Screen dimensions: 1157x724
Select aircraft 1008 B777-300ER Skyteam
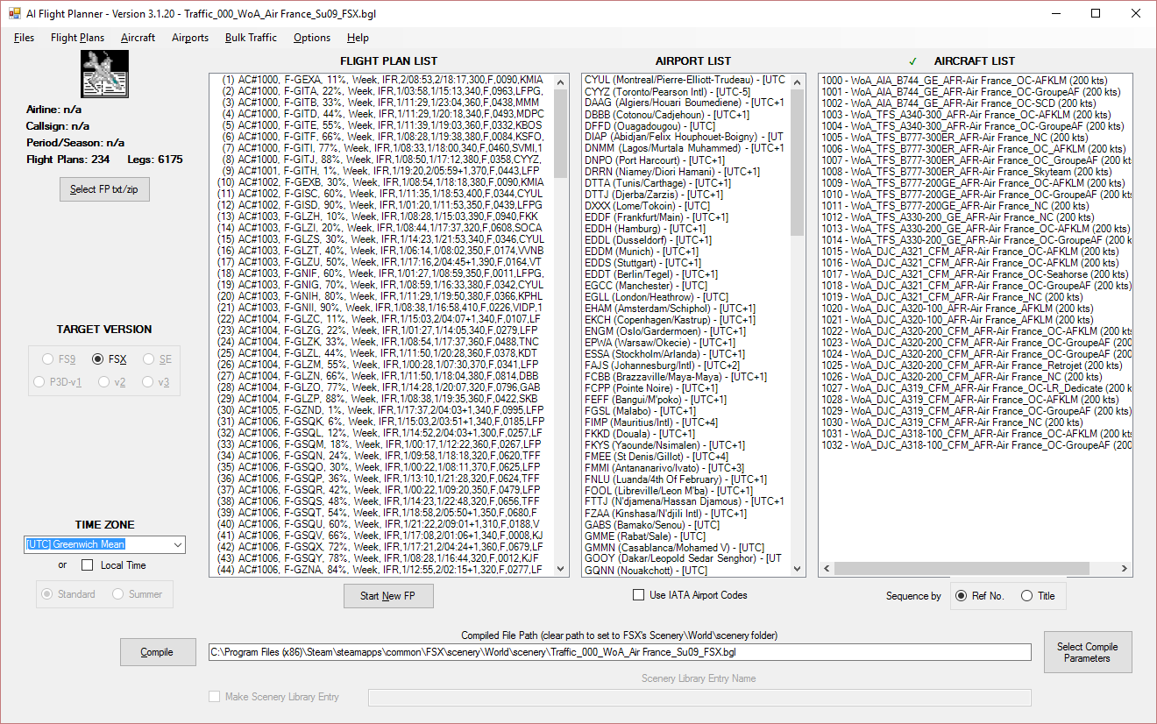click(x=976, y=172)
